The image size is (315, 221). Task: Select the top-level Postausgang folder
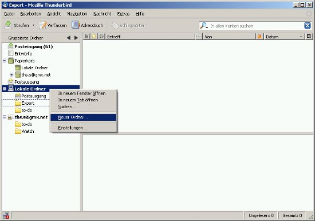(27, 82)
